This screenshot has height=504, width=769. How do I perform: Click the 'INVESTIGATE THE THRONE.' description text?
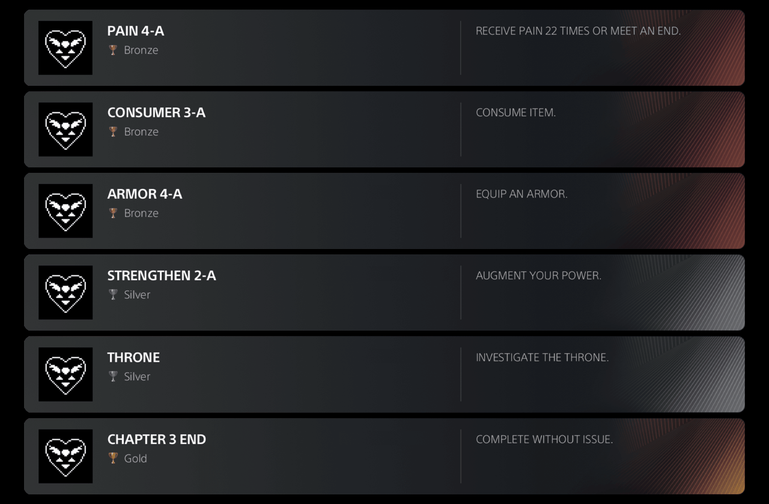[x=542, y=357]
